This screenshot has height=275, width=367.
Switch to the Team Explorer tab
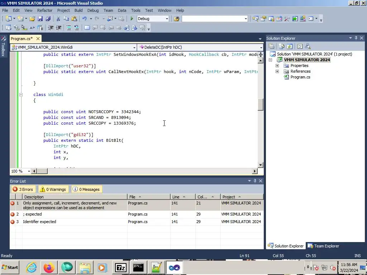(324, 246)
